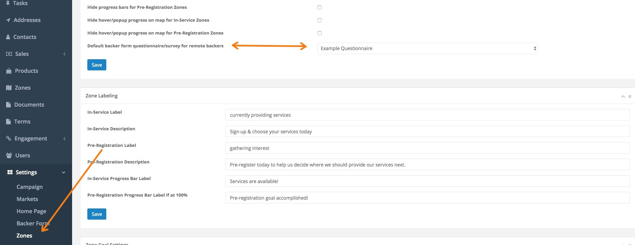This screenshot has height=245, width=635.
Task: Save the default questionnaire settings
Action: coord(96,65)
